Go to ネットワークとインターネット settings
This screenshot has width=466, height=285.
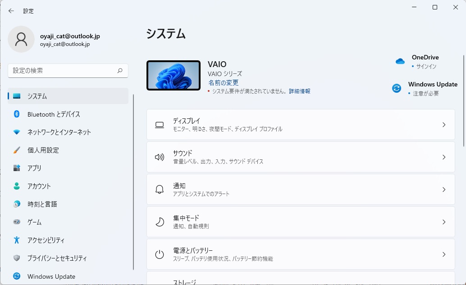68,132
